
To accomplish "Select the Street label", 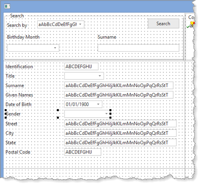I will click(x=11, y=124).
